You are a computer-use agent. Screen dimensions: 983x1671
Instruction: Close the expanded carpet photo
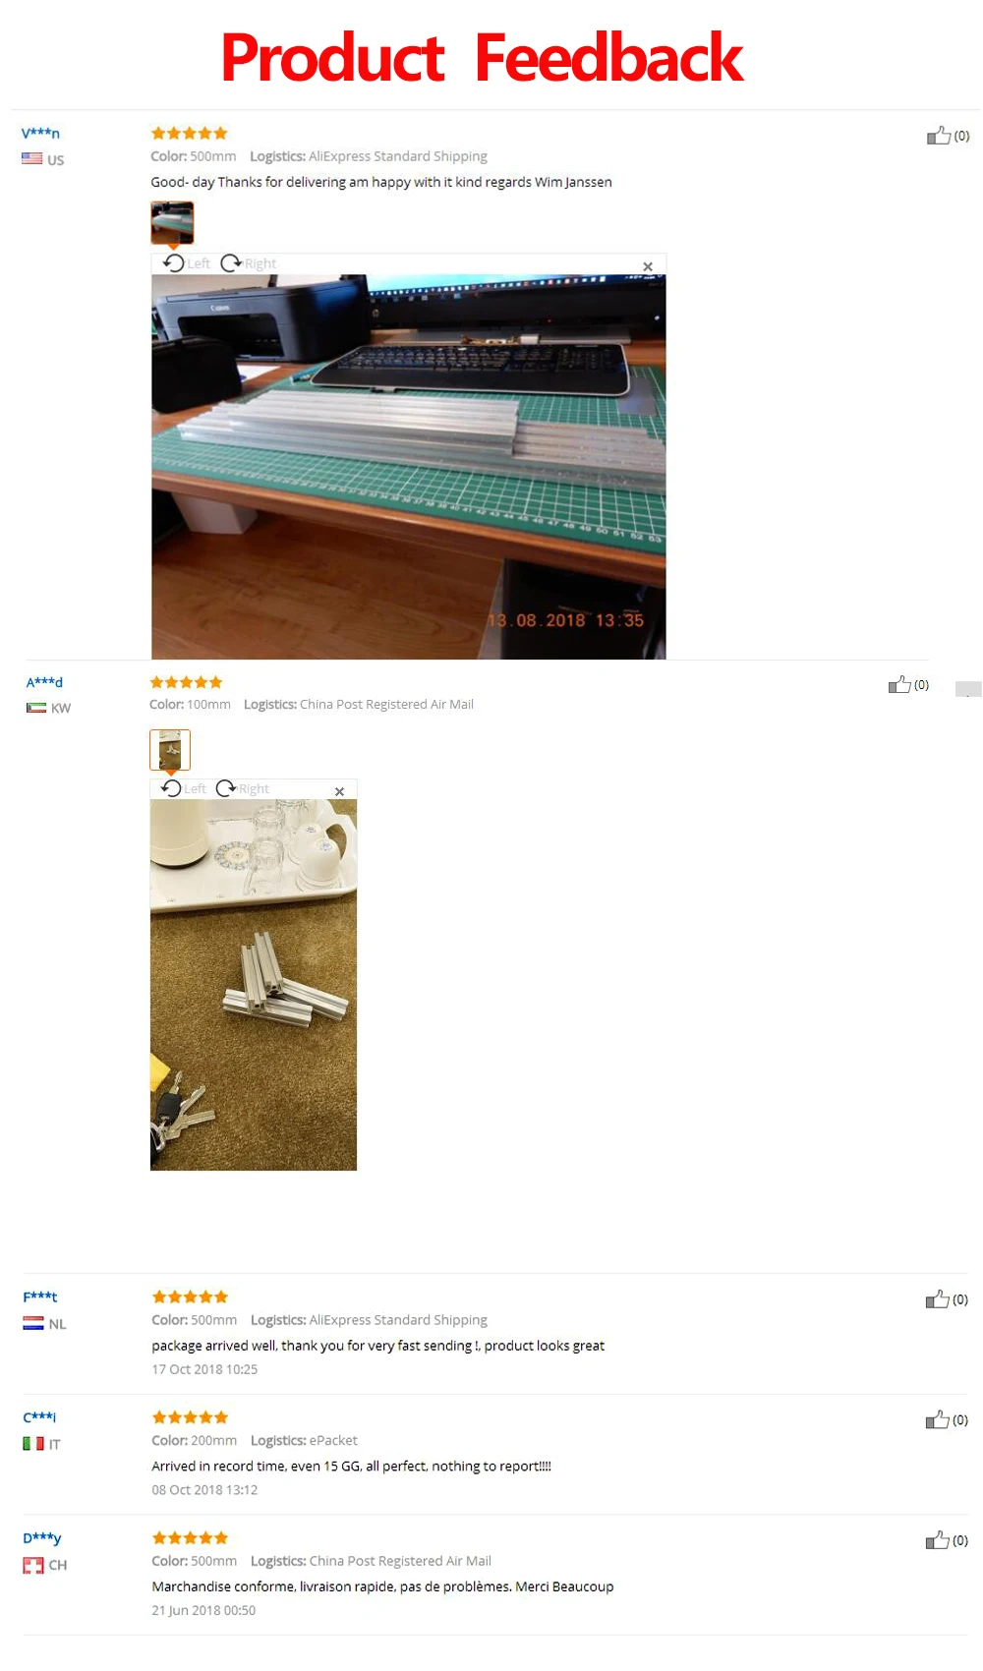[x=339, y=791]
